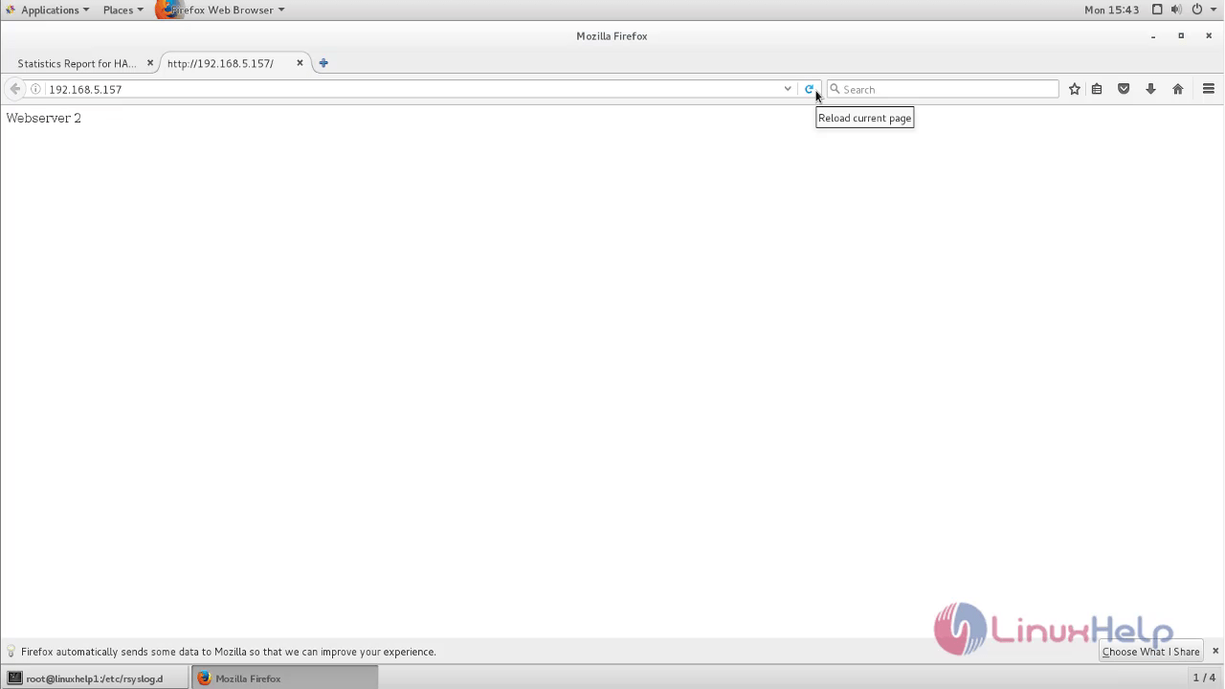Screen dimensions: 1225x689
Task: Maximize the Mozilla Firefox window
Action: point(1181,36)
